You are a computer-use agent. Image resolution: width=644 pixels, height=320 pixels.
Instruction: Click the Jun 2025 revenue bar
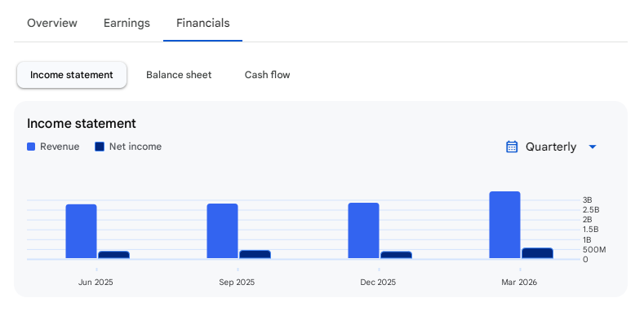pos(82,231)
